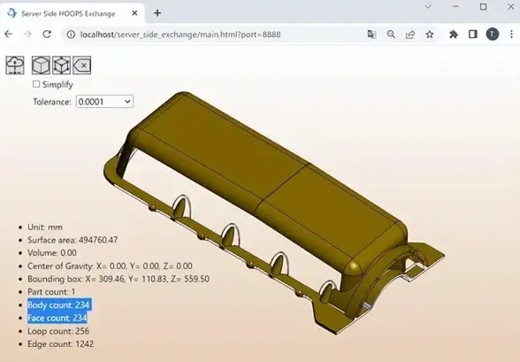Open a new browser tab
This screenshot has width=520, height=362.
pyautogui.click(x=157, y=13)
